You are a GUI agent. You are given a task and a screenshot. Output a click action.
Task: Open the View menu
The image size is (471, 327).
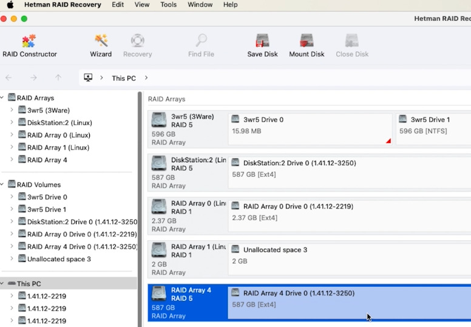pyautogui.click(x=142, y=5)
